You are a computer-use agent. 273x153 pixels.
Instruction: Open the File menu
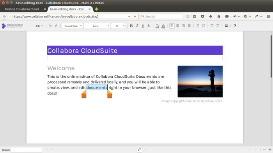tap(39, 26)
